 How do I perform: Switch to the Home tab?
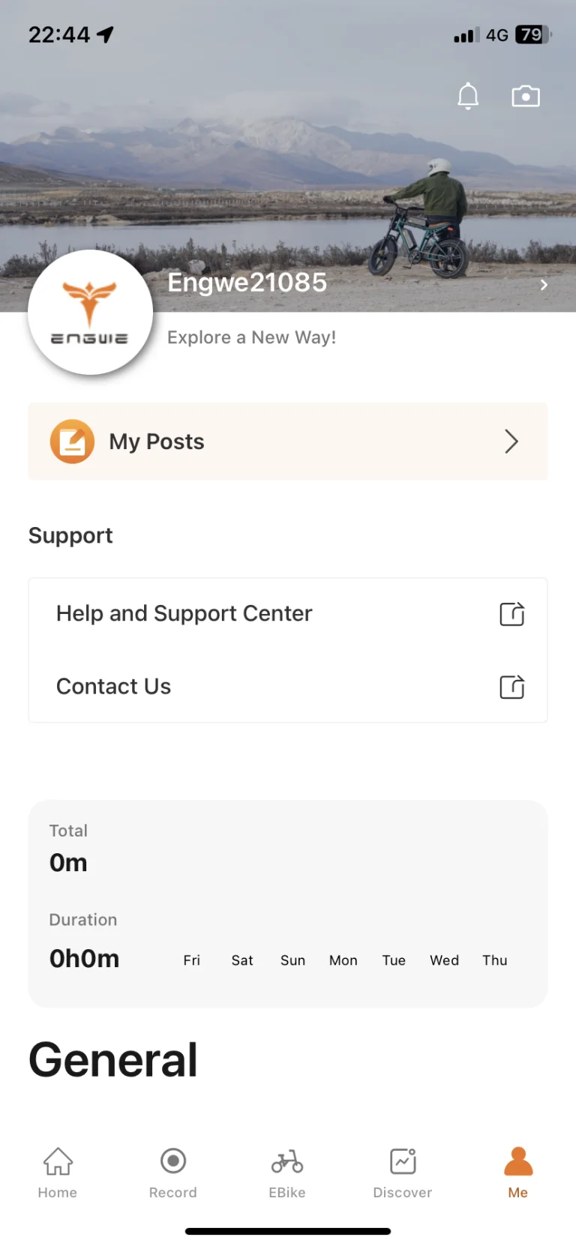58,1172
